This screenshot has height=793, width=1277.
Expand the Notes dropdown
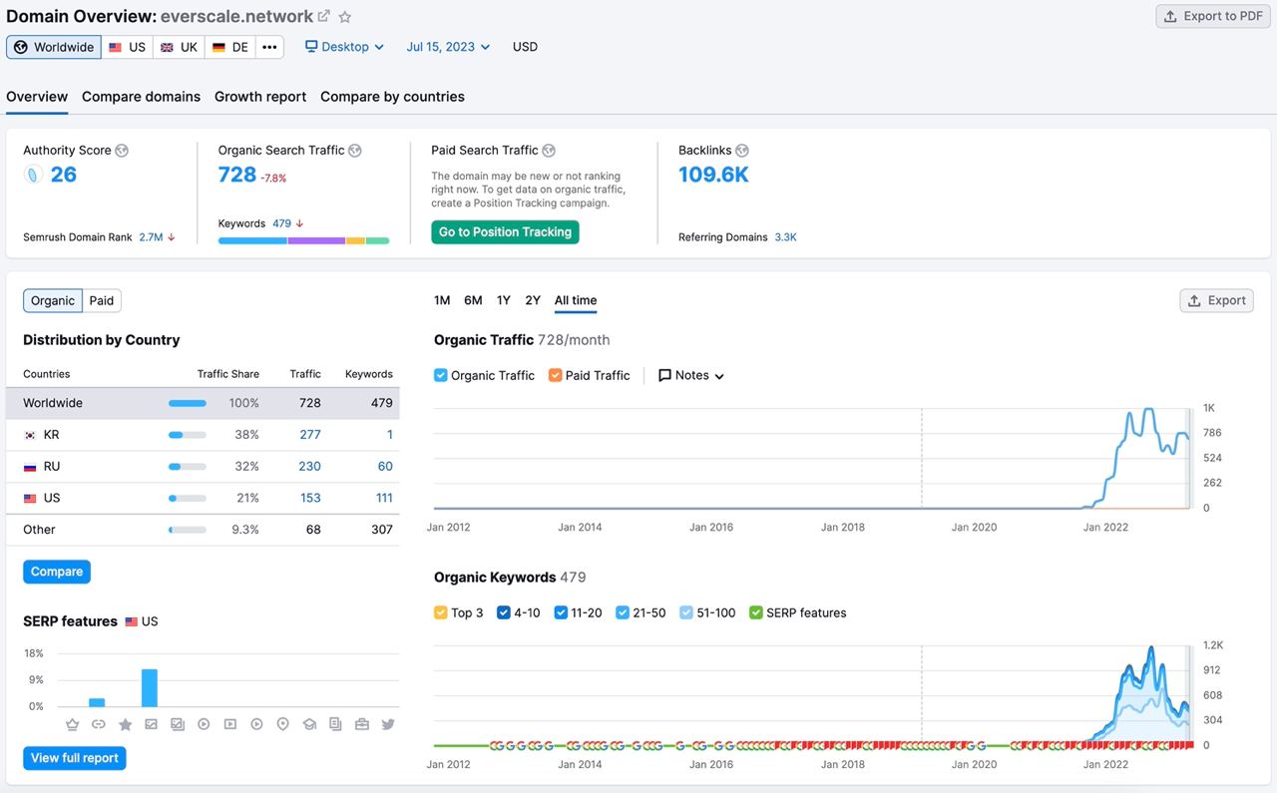point(691,376)
